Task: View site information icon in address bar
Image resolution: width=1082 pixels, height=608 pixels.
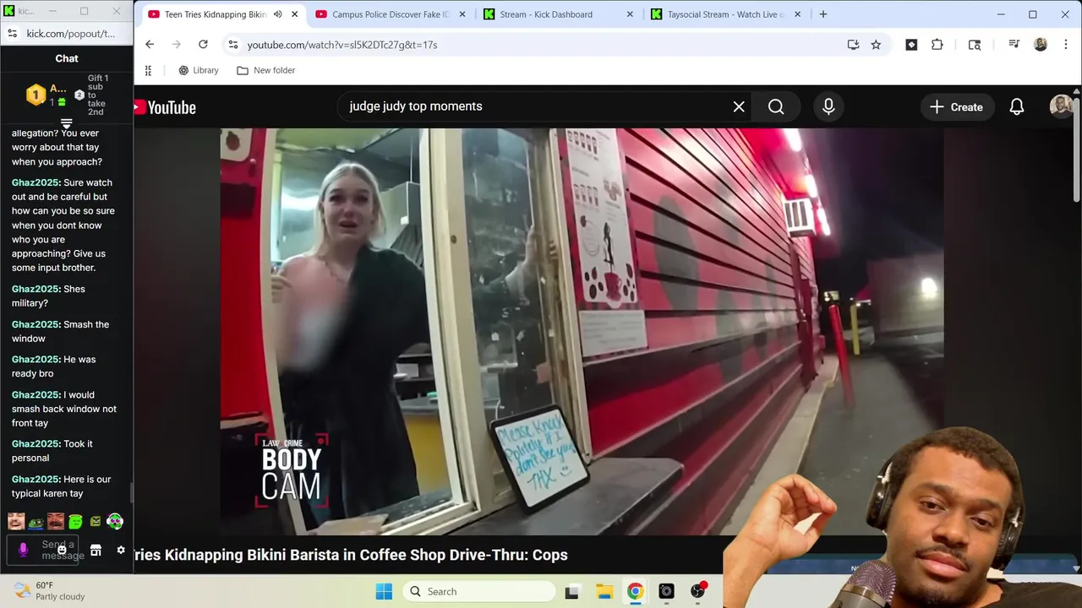Action: point(233,45)
